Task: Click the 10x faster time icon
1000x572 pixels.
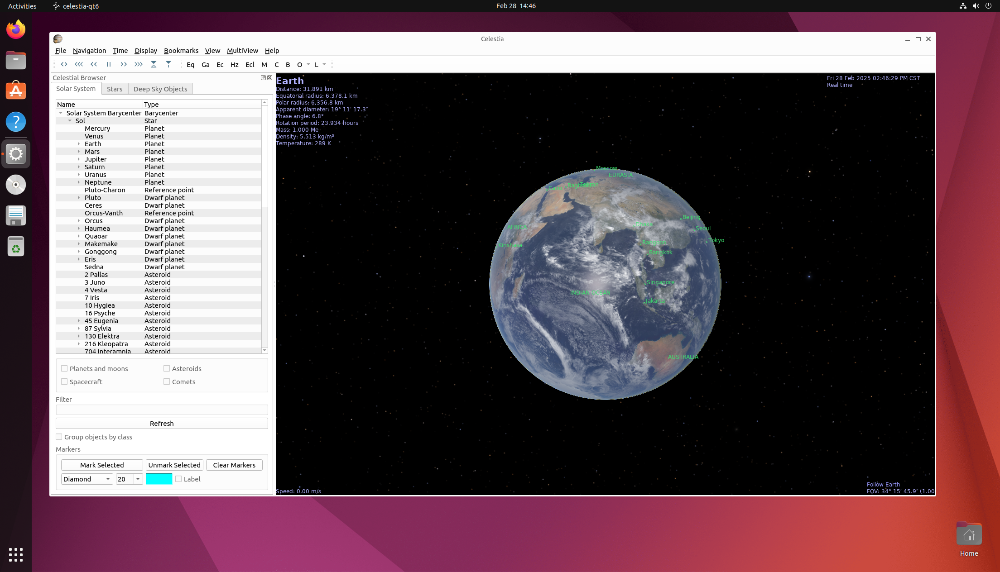Action: (x=139, y=65)
